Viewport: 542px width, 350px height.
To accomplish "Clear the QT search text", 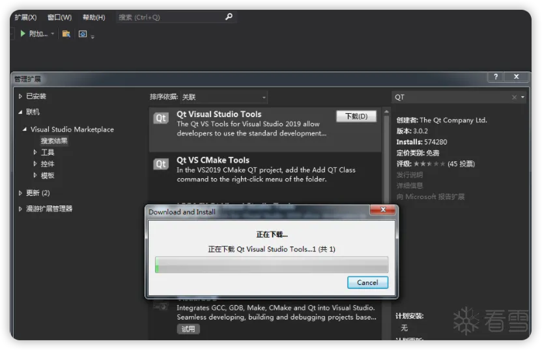I will 515,98.
